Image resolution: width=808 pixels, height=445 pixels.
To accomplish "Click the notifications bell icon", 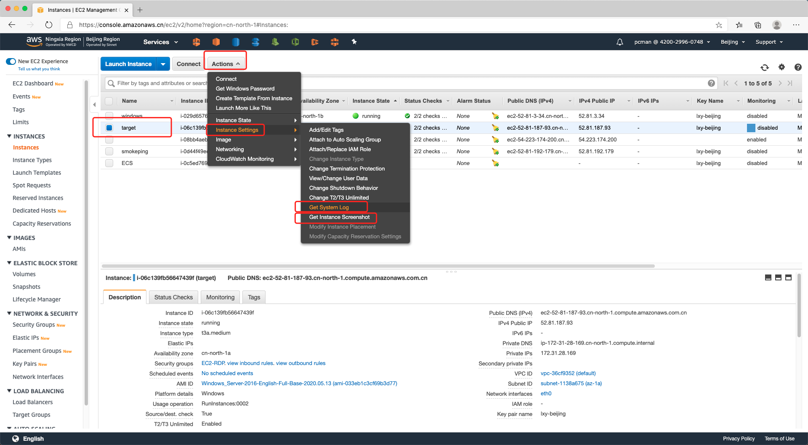I will pos(619,42).
